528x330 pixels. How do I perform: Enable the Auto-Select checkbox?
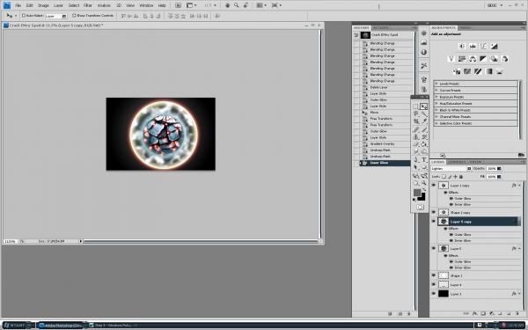point(24,16)
